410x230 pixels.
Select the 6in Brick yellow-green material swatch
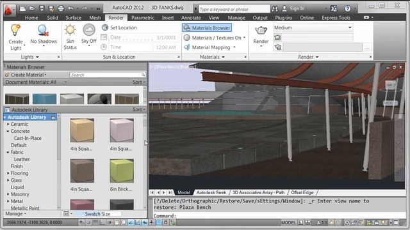[x=122, y=171]
